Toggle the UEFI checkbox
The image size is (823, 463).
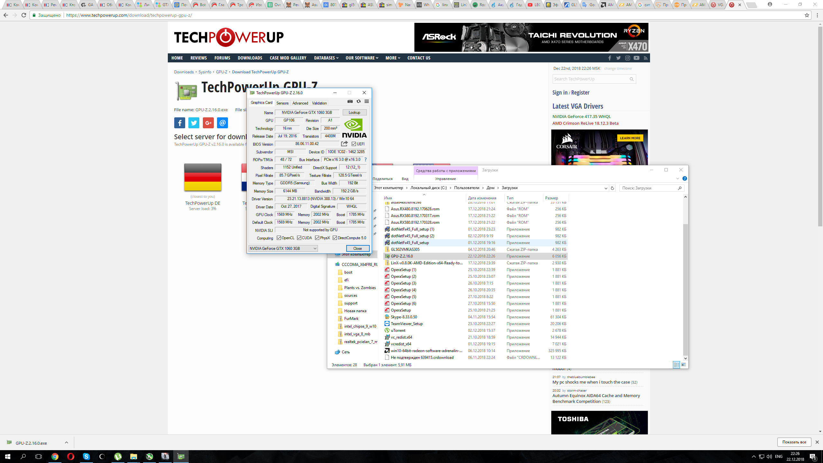354,144
